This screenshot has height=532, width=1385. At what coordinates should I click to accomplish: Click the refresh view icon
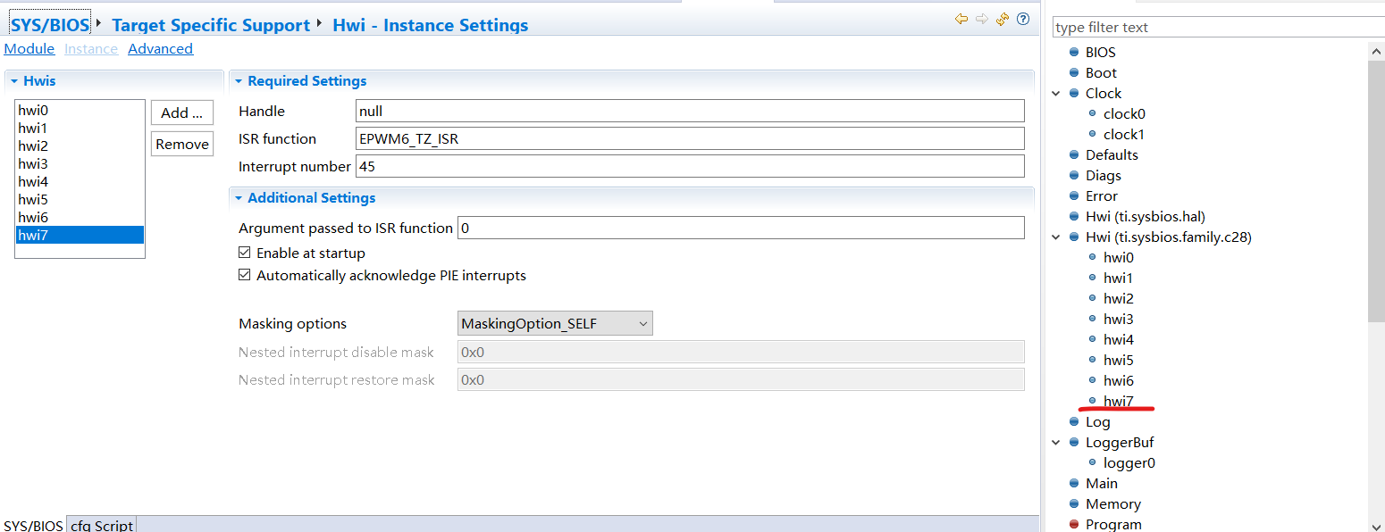point(1003,19)
